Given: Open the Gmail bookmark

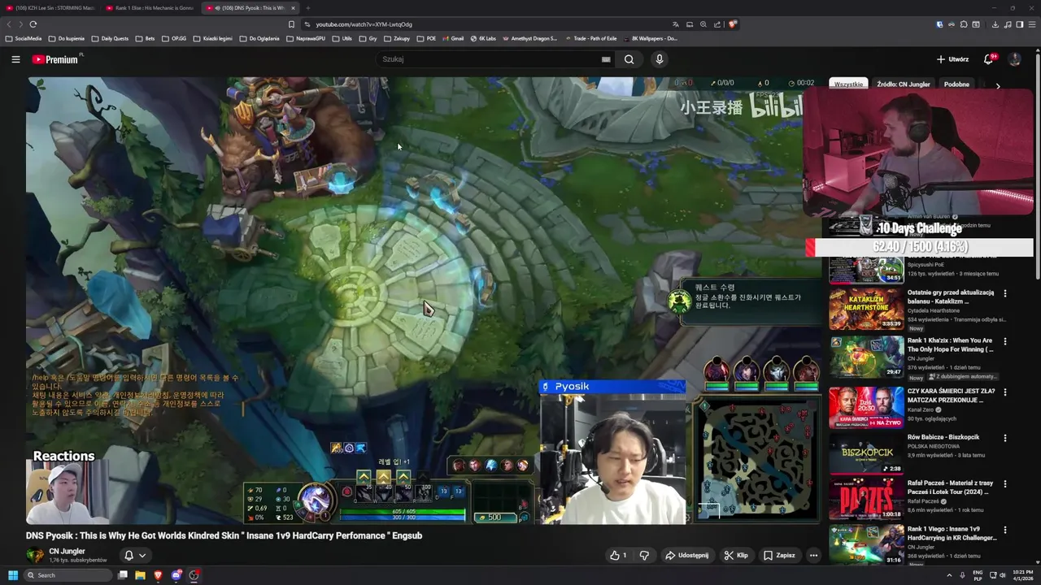Looking at the screenshot, I should tap(451, 38).
